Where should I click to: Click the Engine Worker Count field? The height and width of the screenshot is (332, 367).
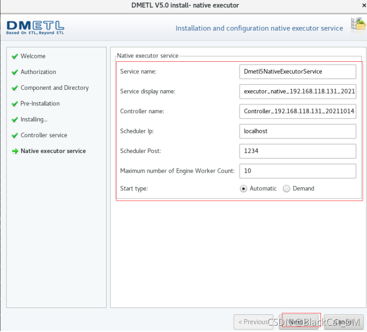pyautogui.click(x=298, y=171)
